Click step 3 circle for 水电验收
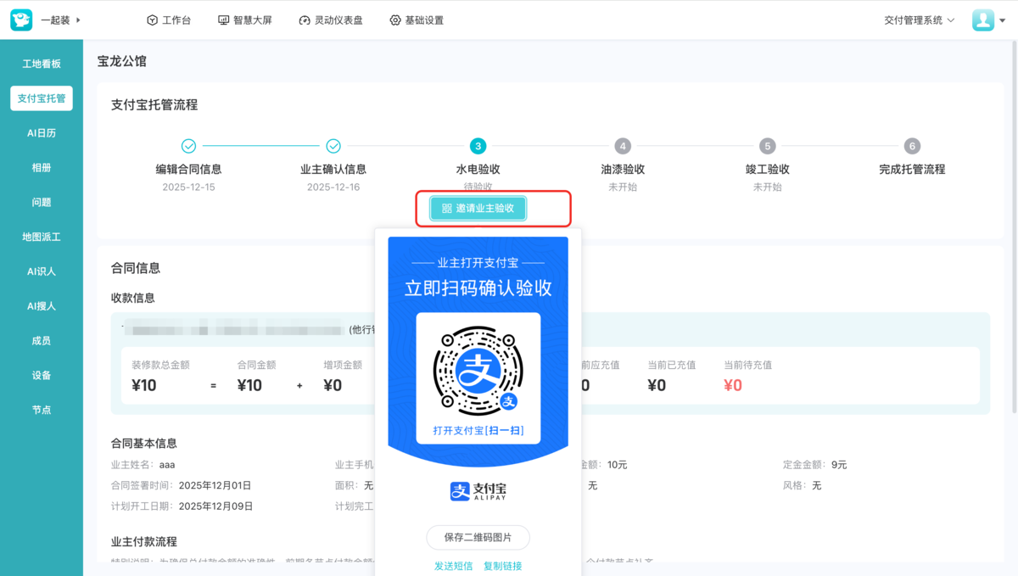Screen dimensions: 1018x576 pos(478,146)
